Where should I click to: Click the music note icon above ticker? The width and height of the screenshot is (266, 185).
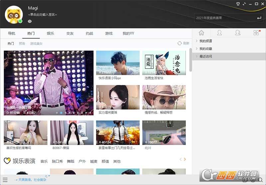[x=46, y=176]
